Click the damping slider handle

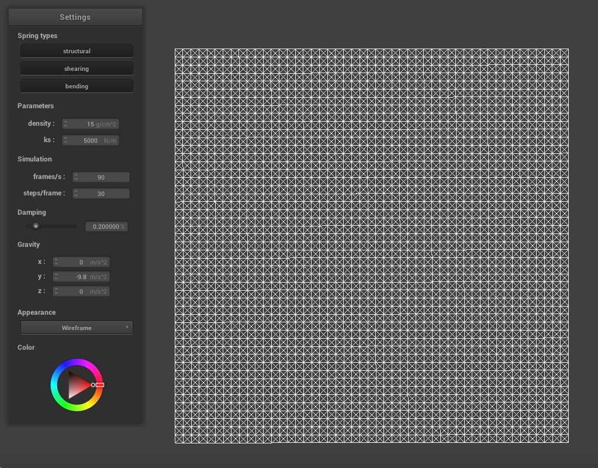coord(36,226)
